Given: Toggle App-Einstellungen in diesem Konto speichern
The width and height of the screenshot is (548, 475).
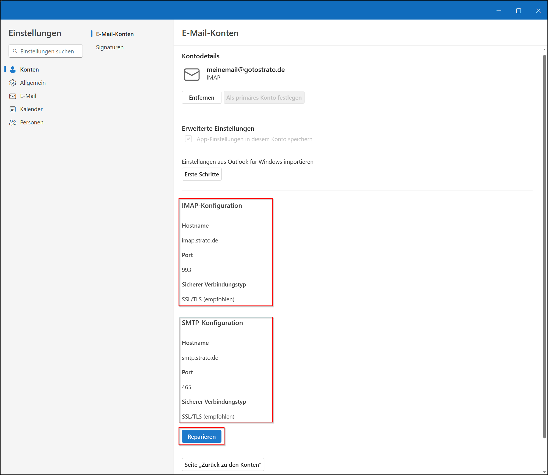Looking at the screenshot, I should pyautogui.click(x=188, y=139).
